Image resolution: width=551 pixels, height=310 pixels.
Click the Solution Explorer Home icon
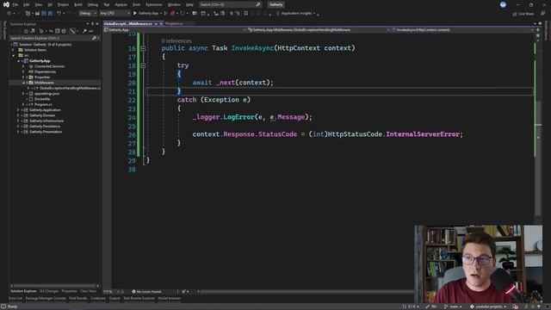(x=26, y=31)
